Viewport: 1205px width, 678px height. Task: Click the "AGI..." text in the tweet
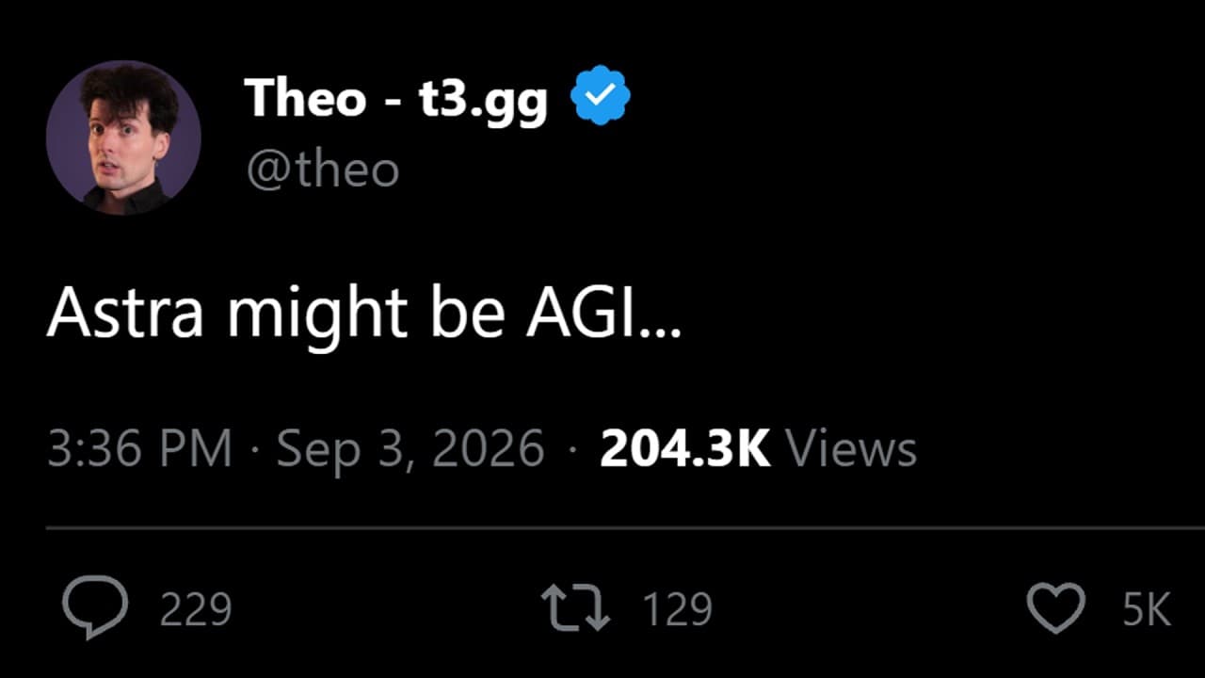[x=603, y=313]
